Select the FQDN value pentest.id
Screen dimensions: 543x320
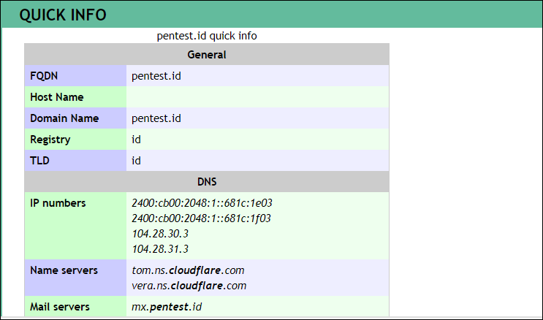tap(156, 76)
